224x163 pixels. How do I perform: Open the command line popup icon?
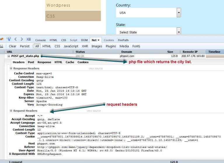pyautogui.click(x=28, y=39)
